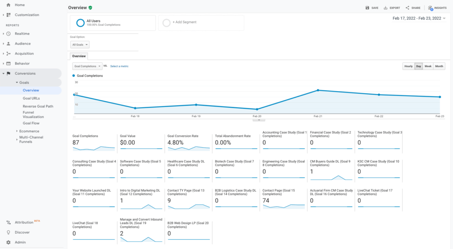Open Admin gear settings
This screenshot has height=249, width=453.
[x=8, y=242]
